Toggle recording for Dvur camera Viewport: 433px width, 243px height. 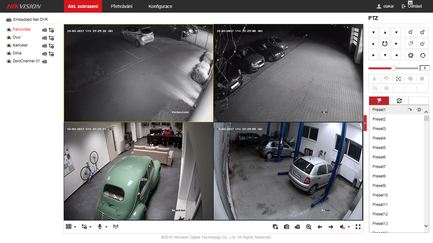(x=45, y=38)
